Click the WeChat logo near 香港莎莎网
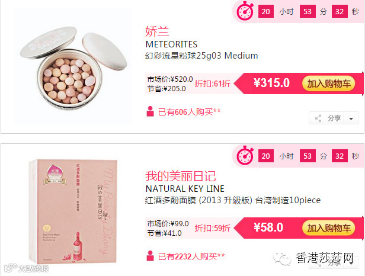 coord(282,258)
